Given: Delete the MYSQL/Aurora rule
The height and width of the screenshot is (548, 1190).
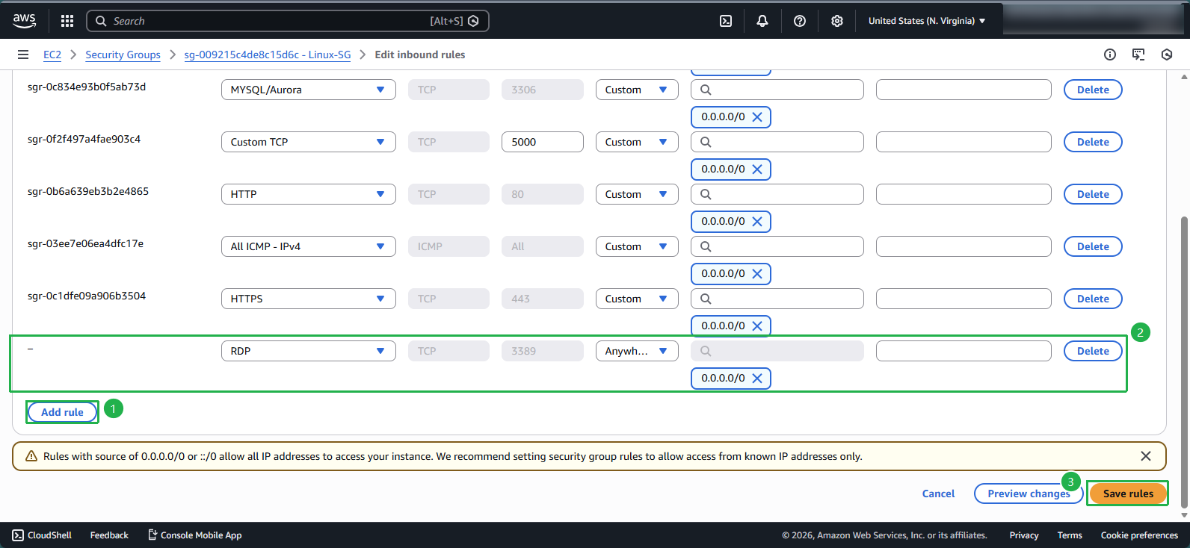Looking at the screenshot, I should pyautogui.click(x=1093, y=90).
